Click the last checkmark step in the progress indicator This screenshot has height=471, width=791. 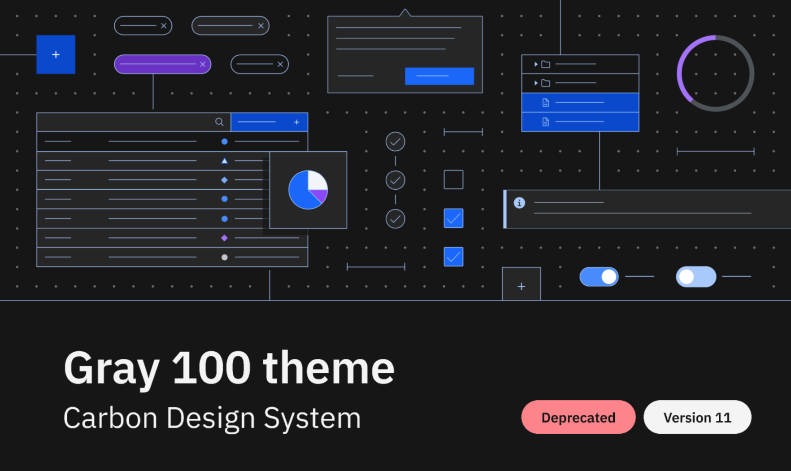[x=395, y=219]
